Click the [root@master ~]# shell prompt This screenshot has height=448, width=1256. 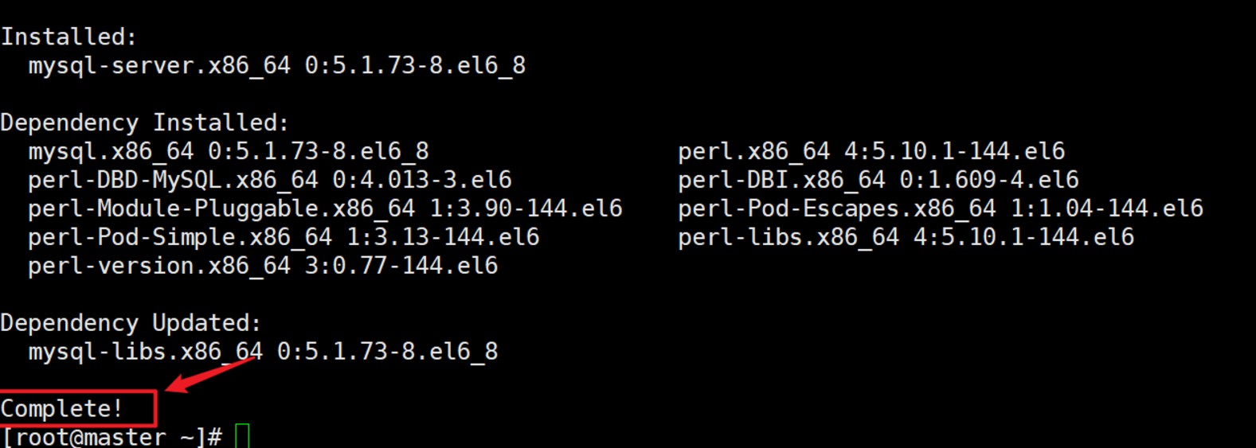tap(112, 437)
